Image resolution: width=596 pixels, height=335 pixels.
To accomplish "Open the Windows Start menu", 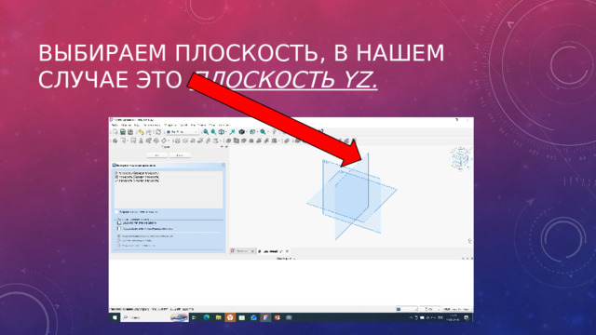I will (115, 317).
